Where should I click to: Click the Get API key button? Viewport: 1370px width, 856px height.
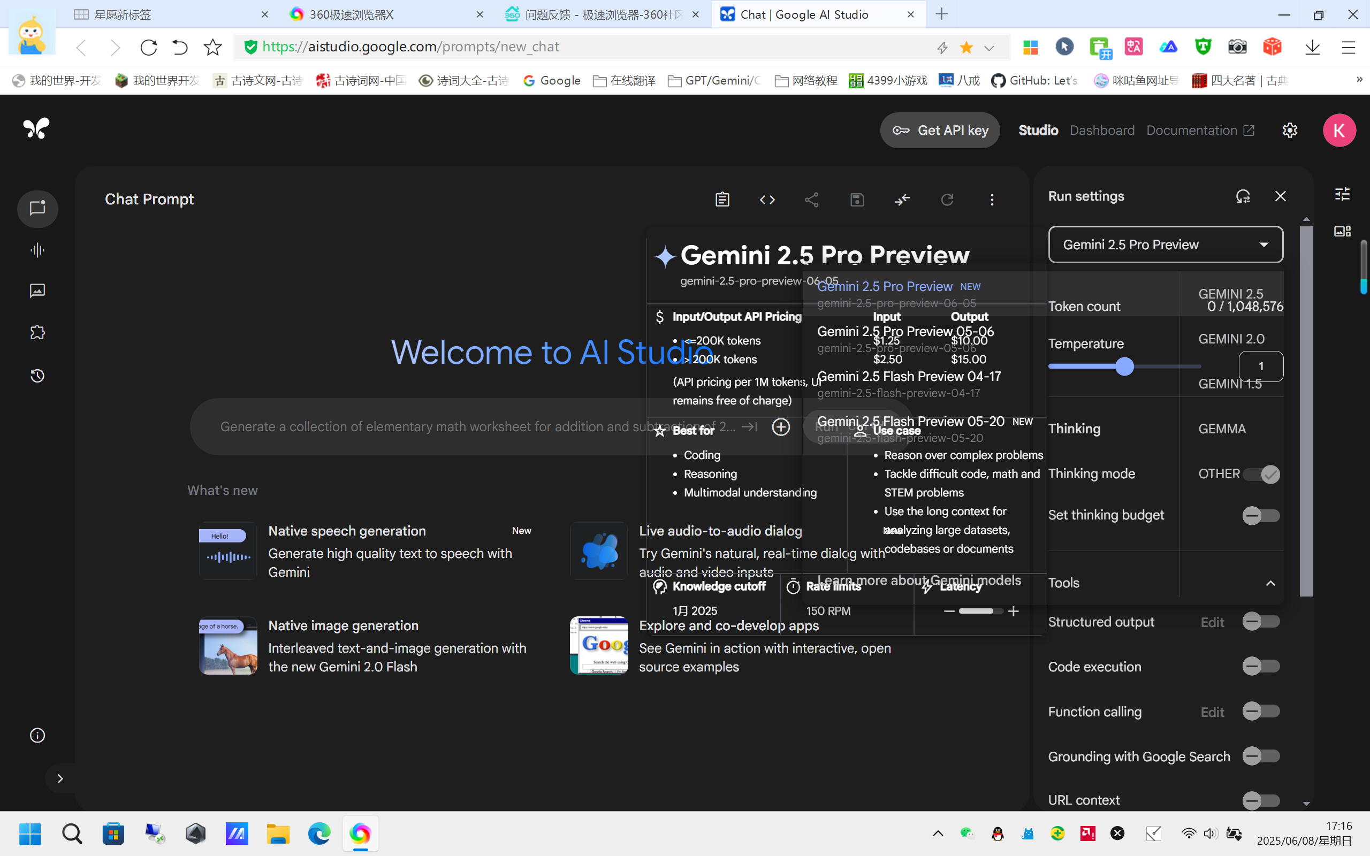click(940, 130)
